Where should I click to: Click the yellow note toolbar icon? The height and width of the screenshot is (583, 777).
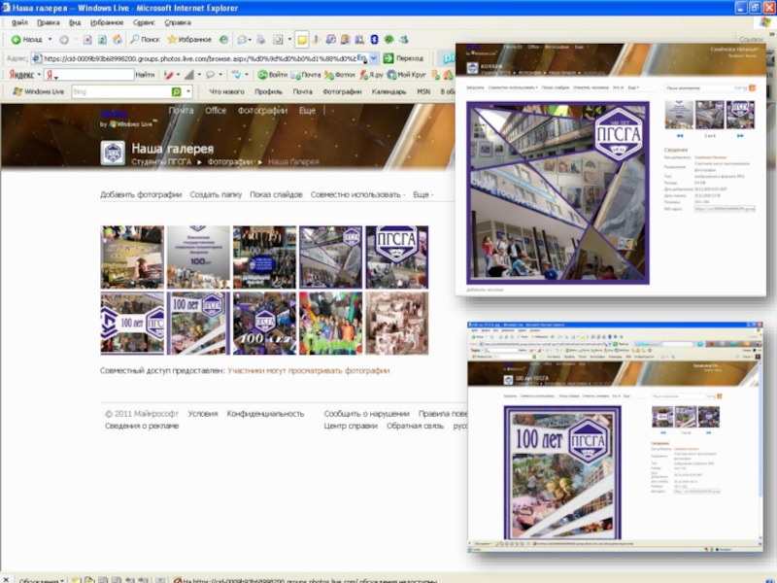point(302,39)
